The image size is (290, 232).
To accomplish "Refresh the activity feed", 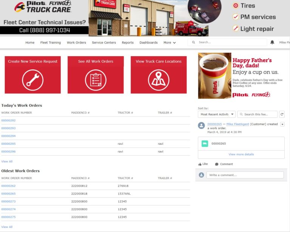I will (282, 114).
